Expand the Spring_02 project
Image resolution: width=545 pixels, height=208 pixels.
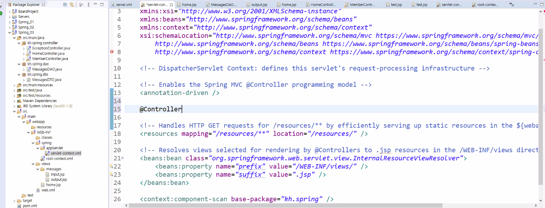tap(9, 27)
